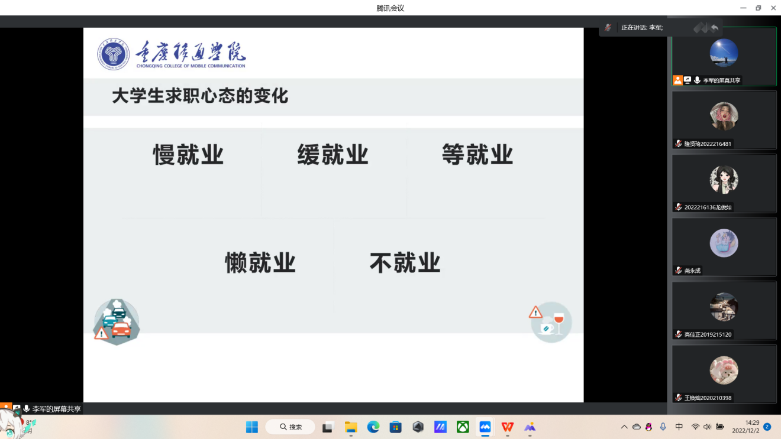
Task: Click the muted mic icon of 2022216136龙俊如
Action: pyautogui.click(x=679, y=207)
